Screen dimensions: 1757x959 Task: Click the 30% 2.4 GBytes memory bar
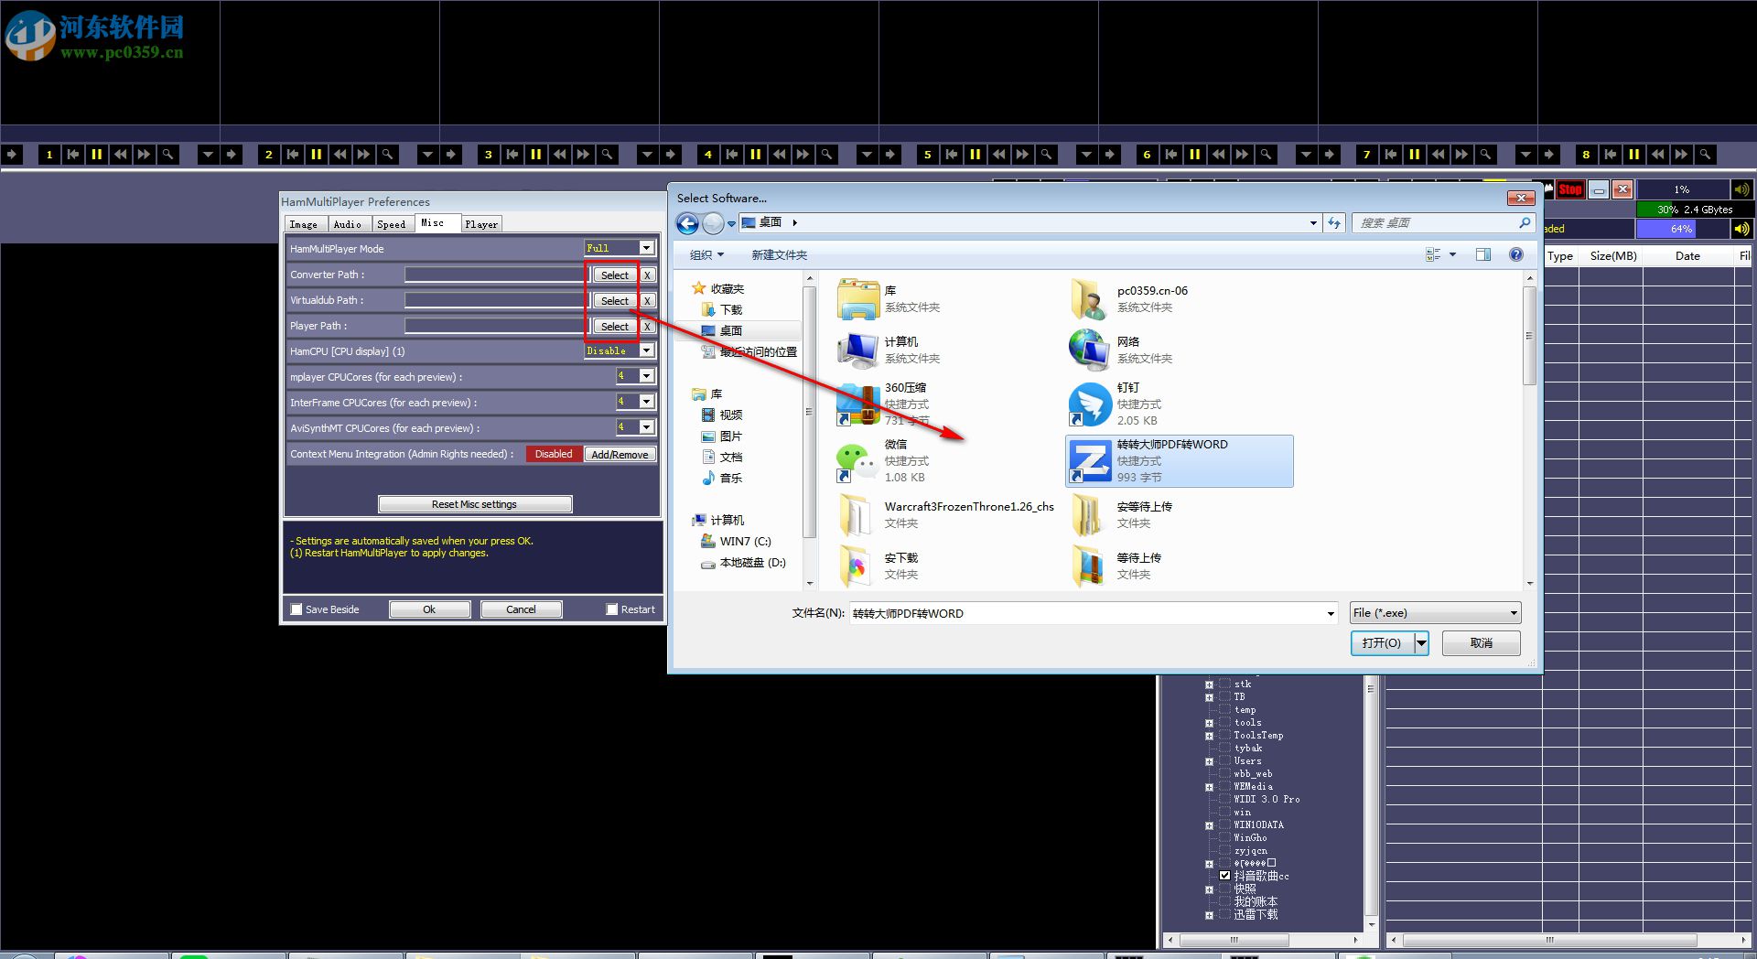tap(1694, 210)
